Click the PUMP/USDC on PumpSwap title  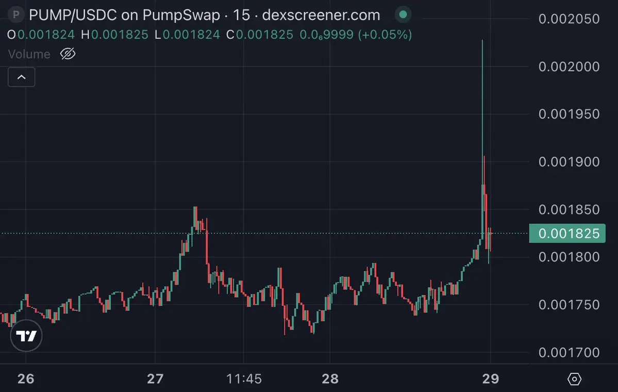tap(124, 15)
